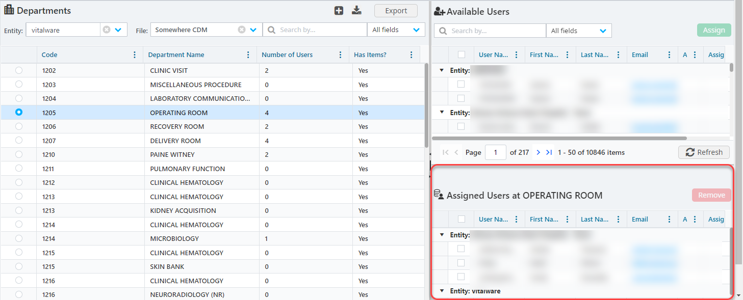
Task: Click the page number input field
Action: point(495,152)
